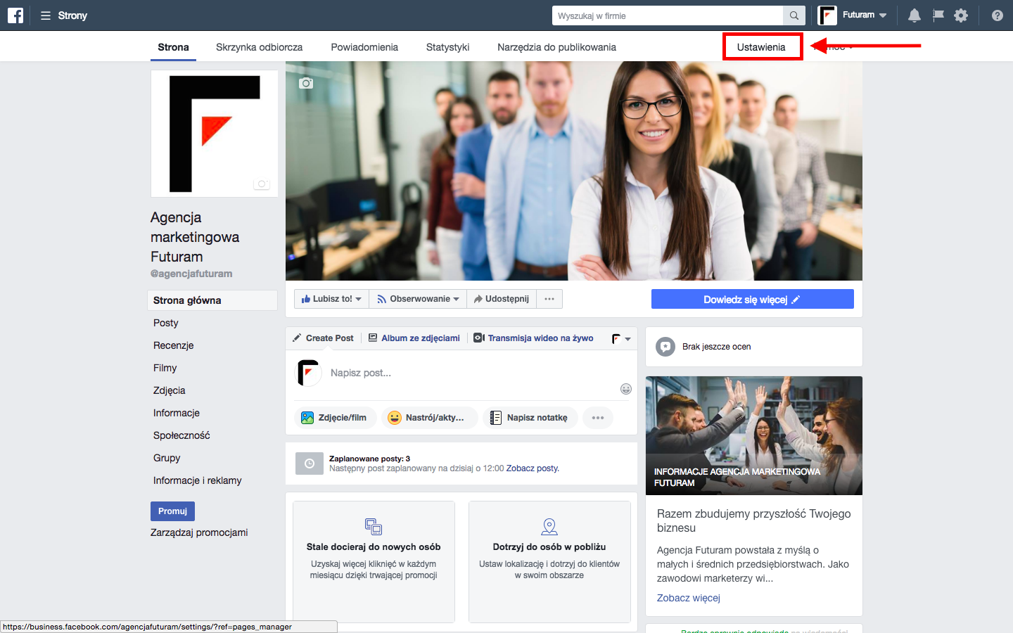Screen dimensions: 1013x633
Task: Open Społeczność in the sidebar
Action: point(181,435)
